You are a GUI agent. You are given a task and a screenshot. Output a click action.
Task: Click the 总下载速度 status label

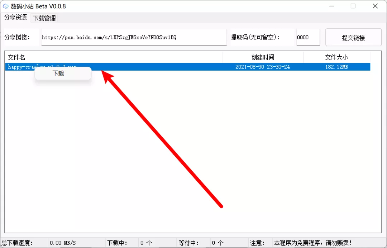click(x=17, y=243)
